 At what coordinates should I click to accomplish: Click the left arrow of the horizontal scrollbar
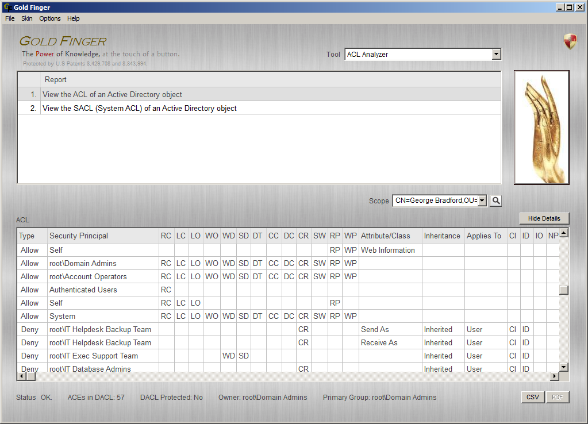(20, 376)
